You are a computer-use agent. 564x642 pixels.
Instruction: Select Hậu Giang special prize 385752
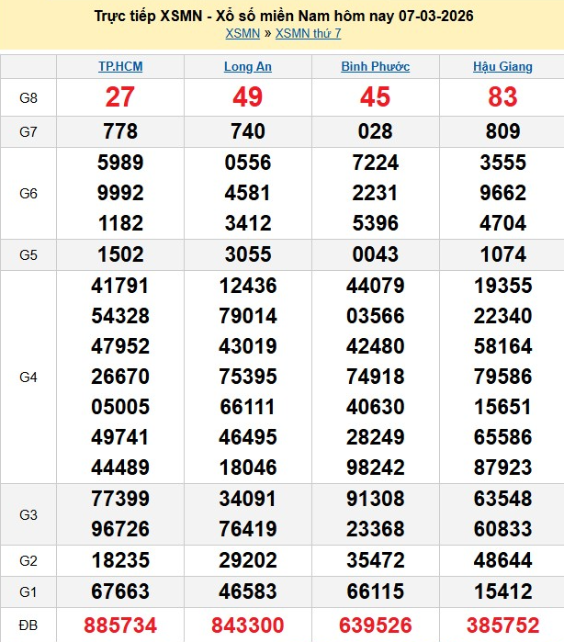[502, 625]
